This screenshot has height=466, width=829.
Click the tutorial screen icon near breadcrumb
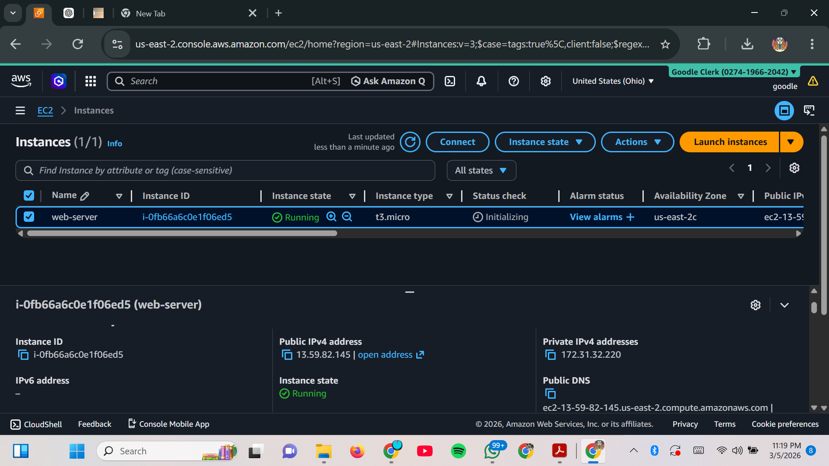click(x=809, y=110)
